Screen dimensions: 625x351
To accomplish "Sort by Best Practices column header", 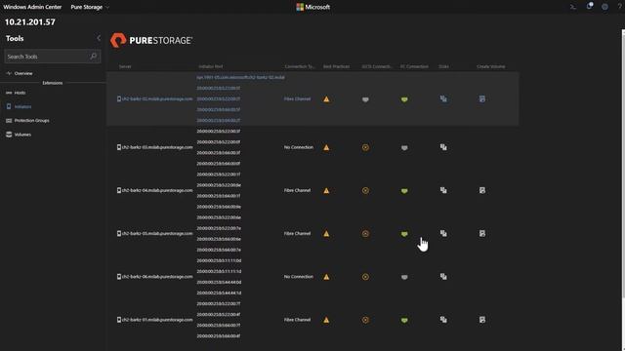I will 336,66.
